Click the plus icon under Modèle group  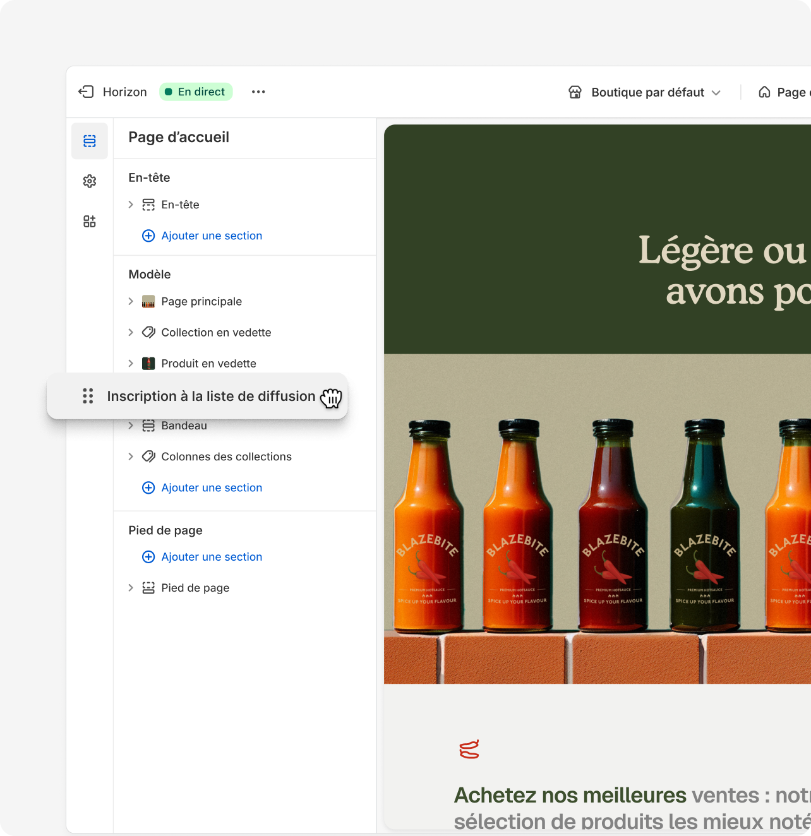coord(148,487)
